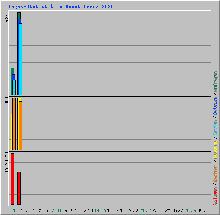This screenshot has height=215, width=220.
Task: Select the orange Rechner bar for day 1
Action: pos(14,124)
